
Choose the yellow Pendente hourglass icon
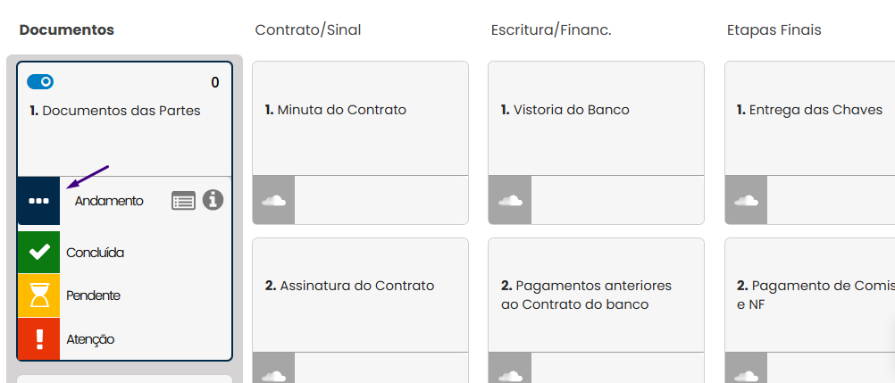(38, 296)
